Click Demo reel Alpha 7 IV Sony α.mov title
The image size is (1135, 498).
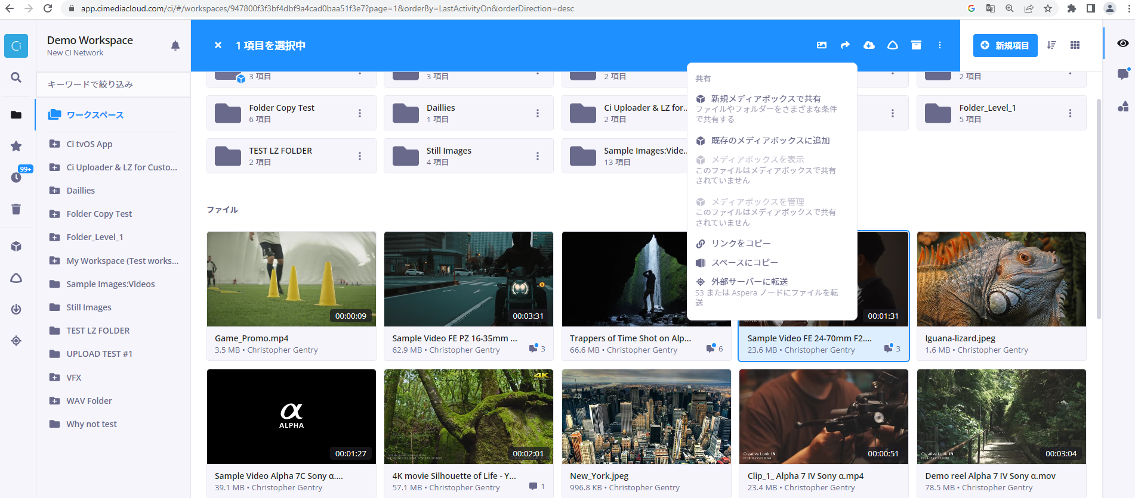(990, 476)
